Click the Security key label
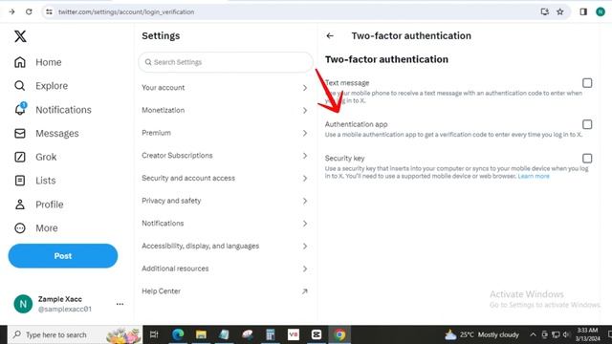 pyautogui.click(x=344, y=158)
